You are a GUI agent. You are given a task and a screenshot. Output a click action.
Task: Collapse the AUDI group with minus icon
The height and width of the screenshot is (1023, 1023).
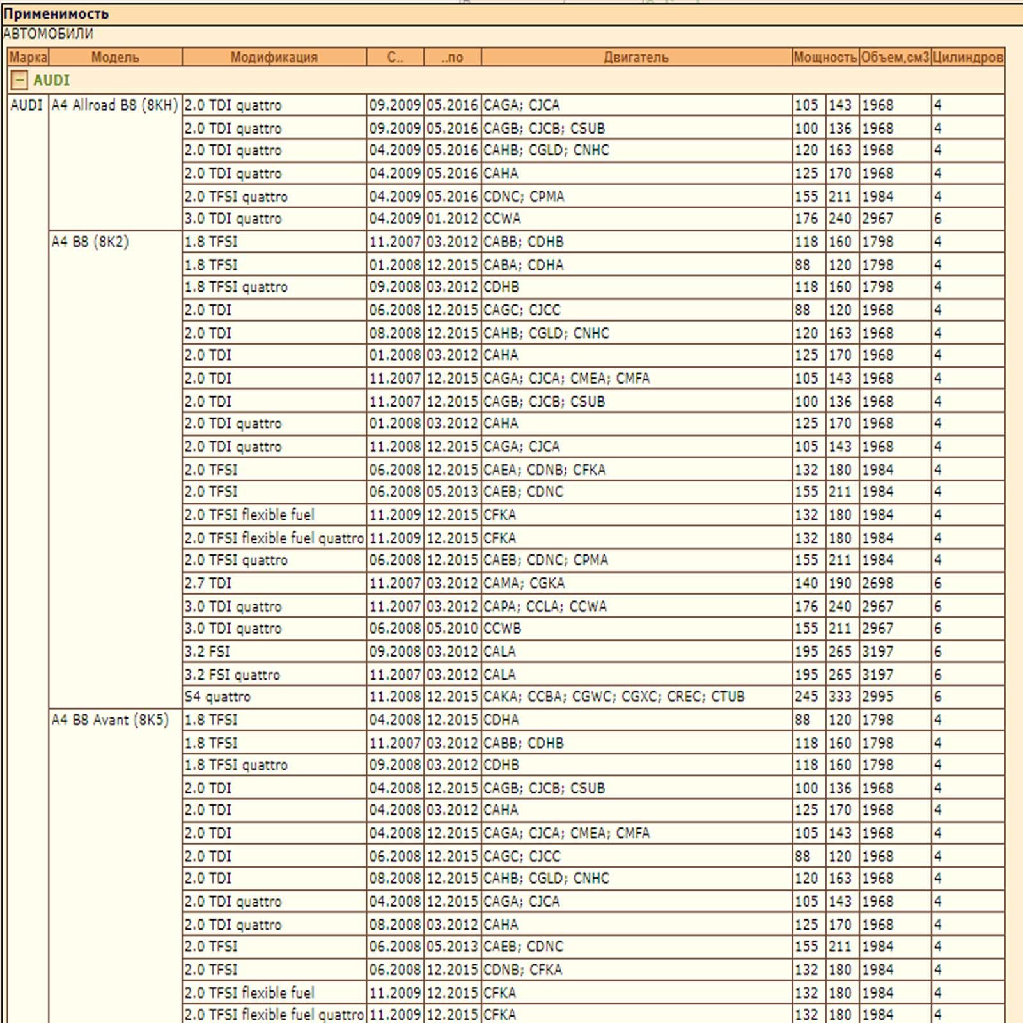[x=20, y=81]
